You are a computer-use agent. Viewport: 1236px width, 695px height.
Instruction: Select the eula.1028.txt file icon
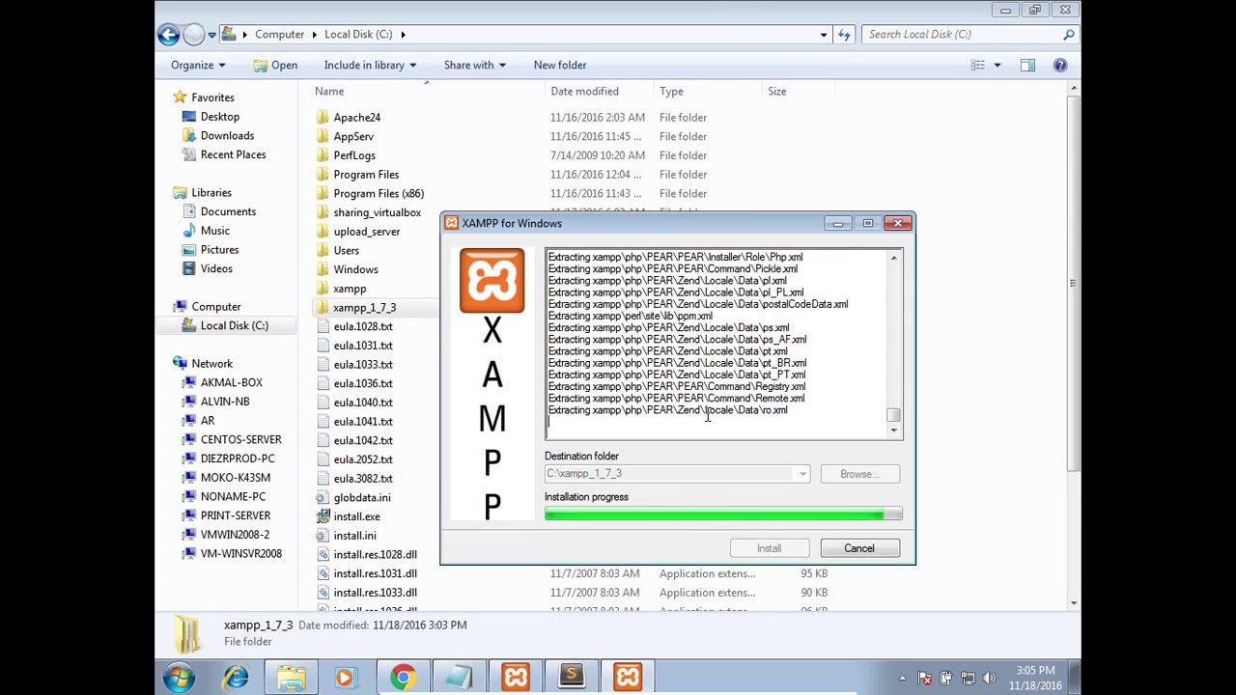[323, 326]
